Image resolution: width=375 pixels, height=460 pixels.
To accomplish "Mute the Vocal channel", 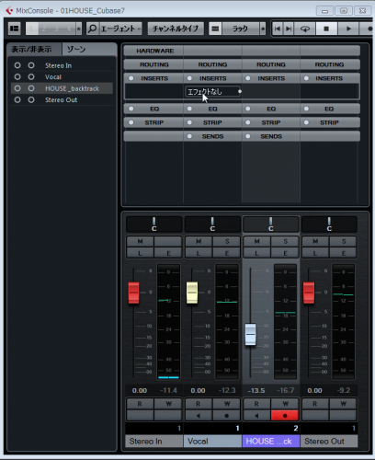I will (x=199, y=241).
